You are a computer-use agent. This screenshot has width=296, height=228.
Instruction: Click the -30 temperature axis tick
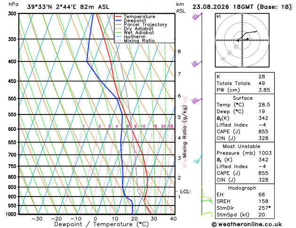[x=37, y=219]
